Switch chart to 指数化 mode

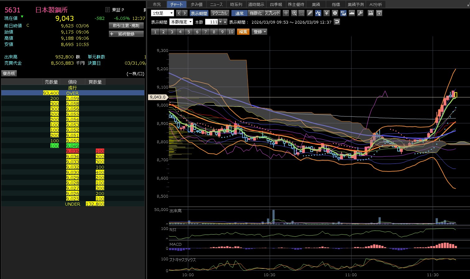256,13
